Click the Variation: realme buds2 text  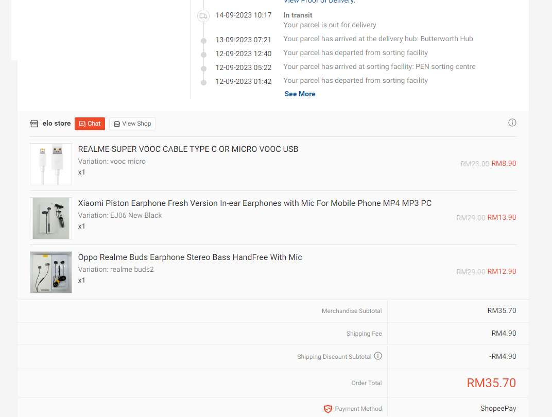pos(116,270)
